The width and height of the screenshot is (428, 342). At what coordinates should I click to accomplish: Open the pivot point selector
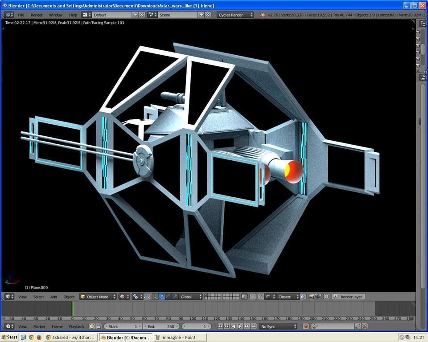[137, 297]
